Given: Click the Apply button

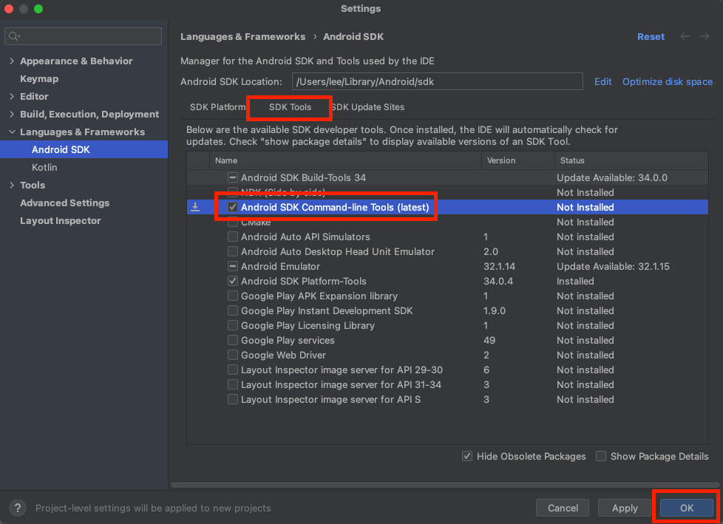Looking at the screenshot, I should (x=625, y=508).
